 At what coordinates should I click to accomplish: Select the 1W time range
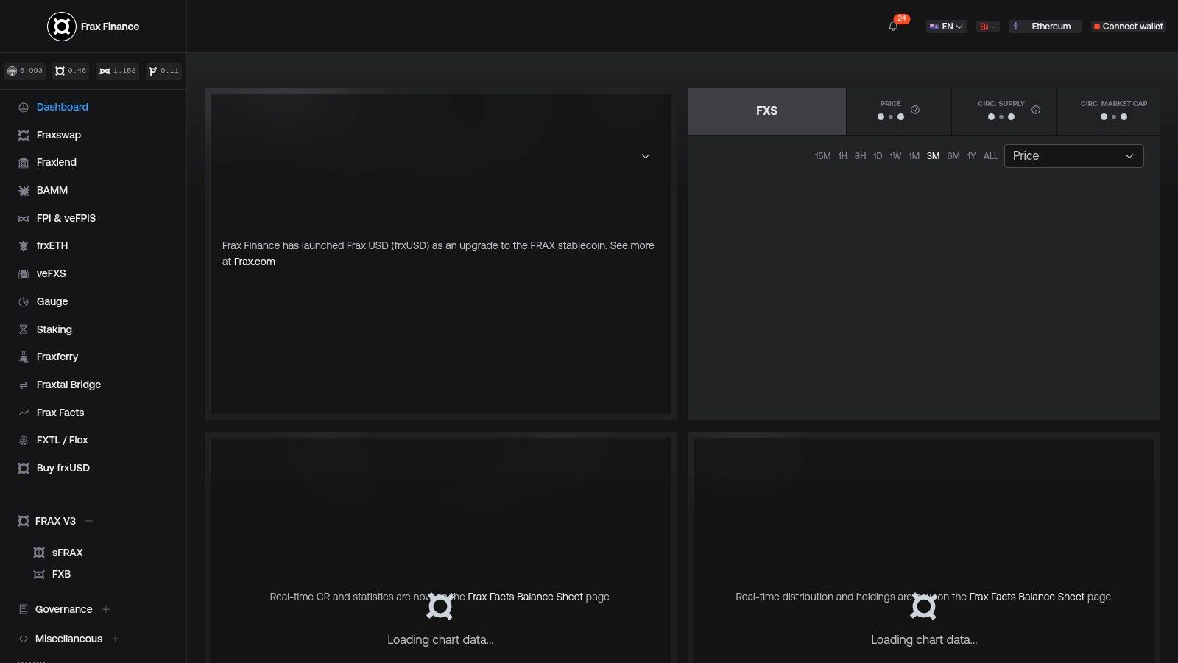tap(895, 156)
